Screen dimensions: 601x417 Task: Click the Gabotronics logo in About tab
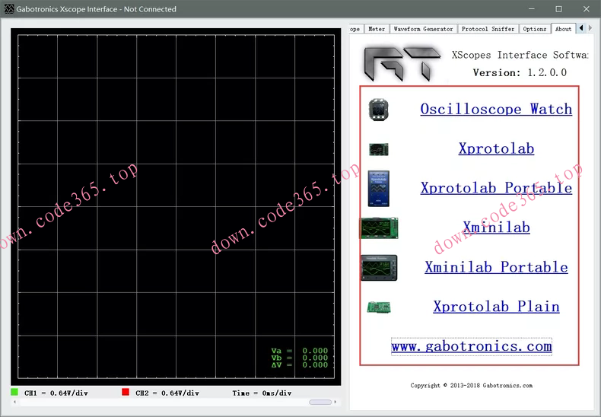(x=402, y=64)
